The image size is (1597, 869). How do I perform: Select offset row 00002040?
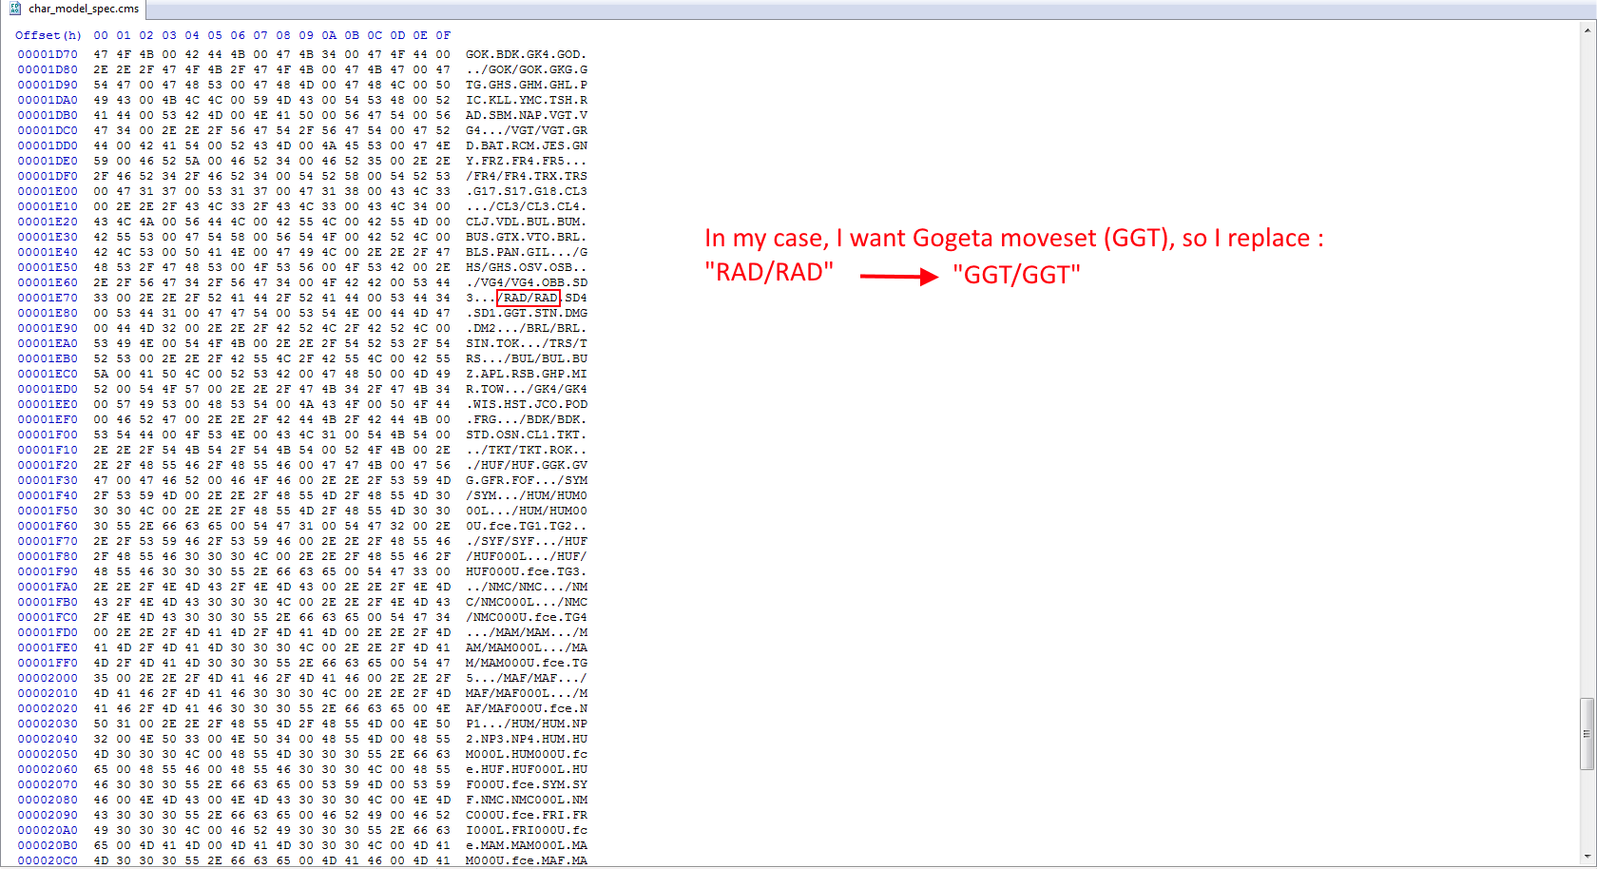click(x=48, y=739)
